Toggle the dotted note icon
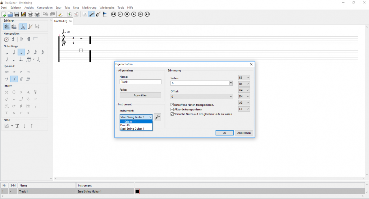Screen dimensions: 369x199 (14, 59)
